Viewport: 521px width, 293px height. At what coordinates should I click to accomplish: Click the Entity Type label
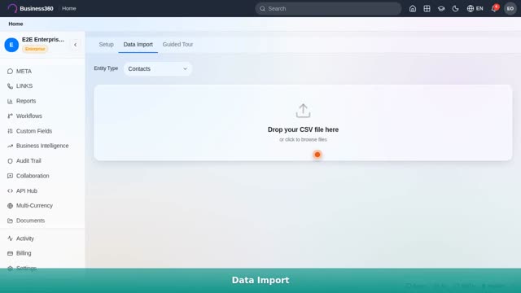106,68
